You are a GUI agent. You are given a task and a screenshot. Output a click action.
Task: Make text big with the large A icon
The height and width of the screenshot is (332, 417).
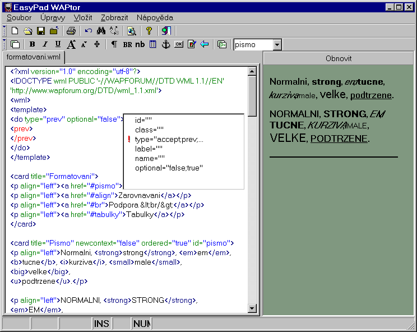click(x=71, y=44)
